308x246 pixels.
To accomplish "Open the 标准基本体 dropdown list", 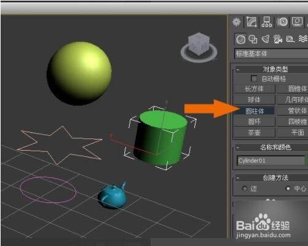I will (271, 54).
